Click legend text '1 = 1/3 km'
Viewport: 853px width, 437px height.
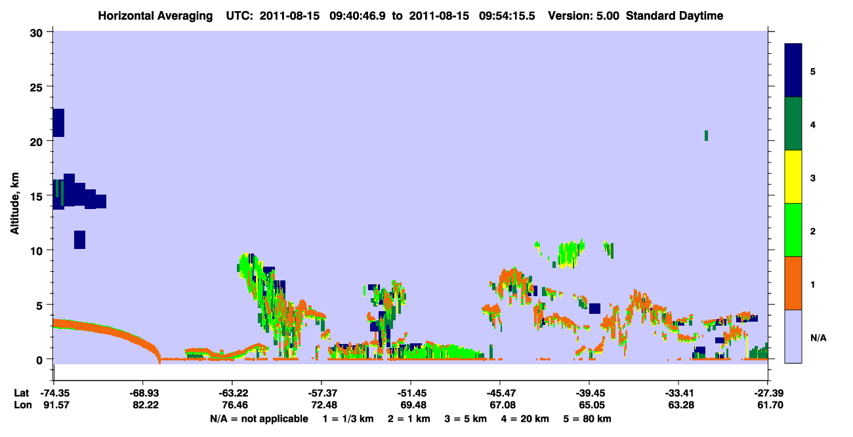point(348,419)
